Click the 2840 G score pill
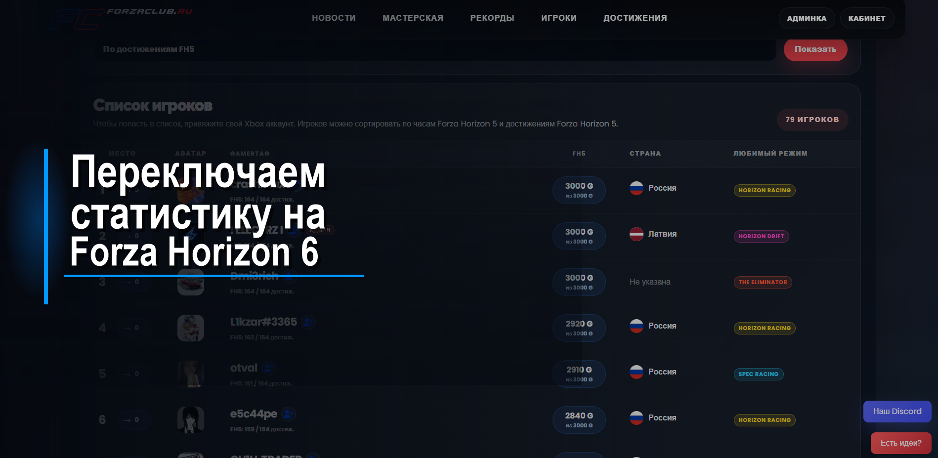 579,420
